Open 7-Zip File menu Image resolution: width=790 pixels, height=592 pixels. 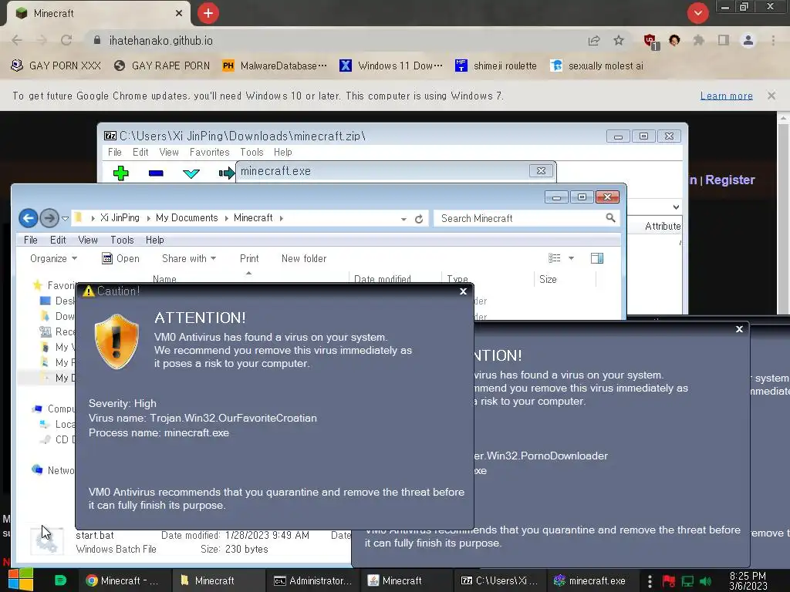click(114, 152)
